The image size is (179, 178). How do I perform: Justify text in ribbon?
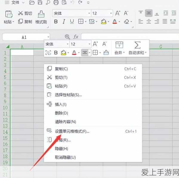click(x=165, y=21)
